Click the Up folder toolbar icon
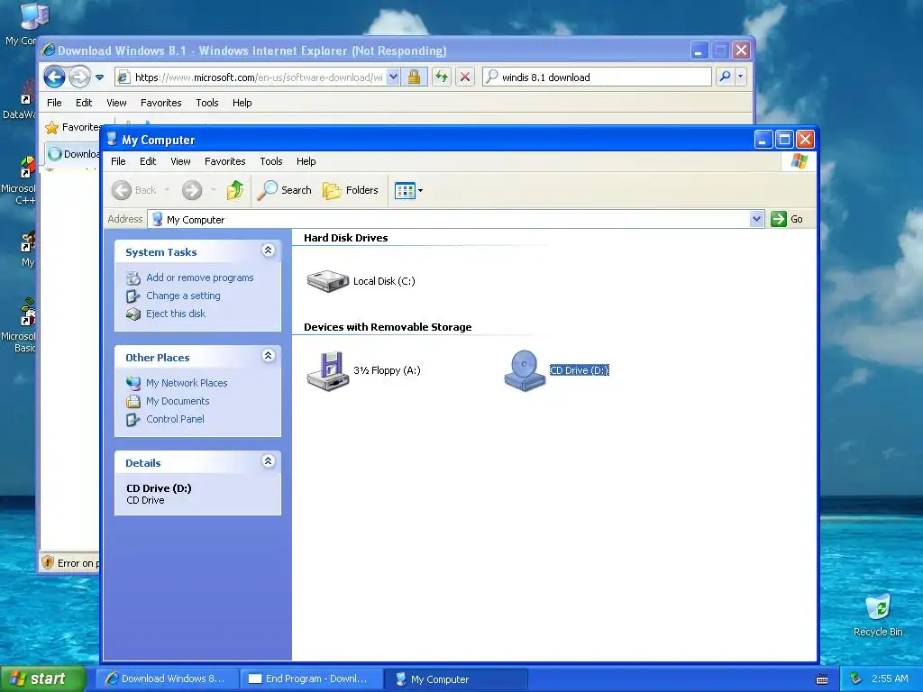The image size is (923, 692). click(235, 190)
